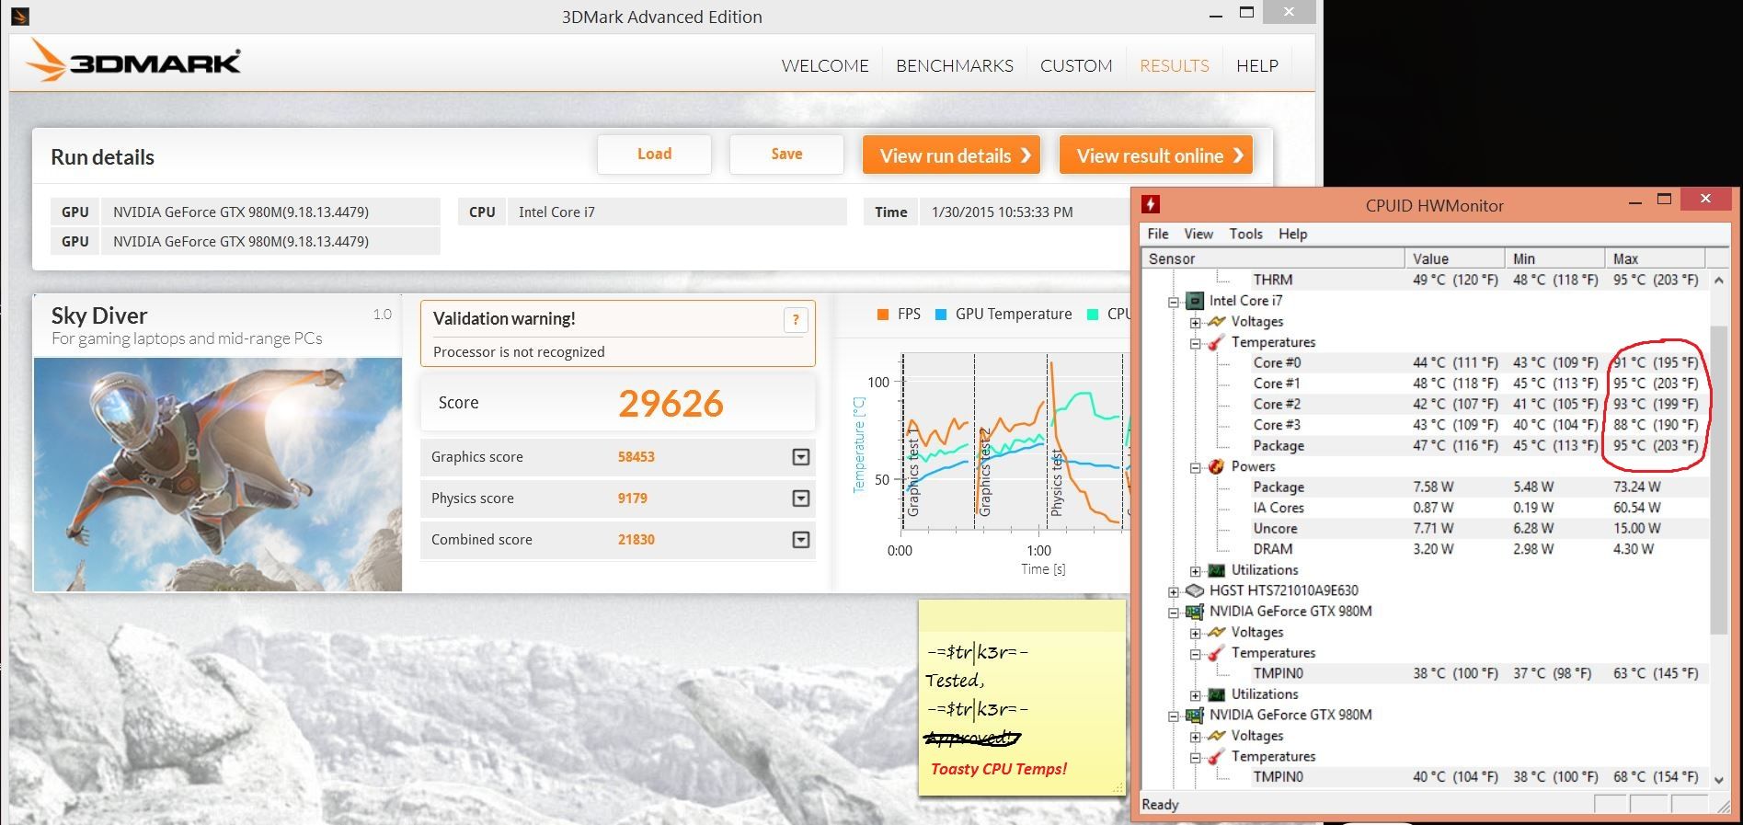
Task: Click the orange FPS legend swatch
Action: pos(882,315)
